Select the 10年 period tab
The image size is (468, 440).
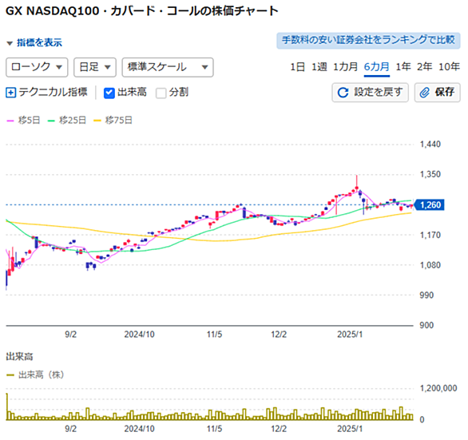click(x=449, y=66)
